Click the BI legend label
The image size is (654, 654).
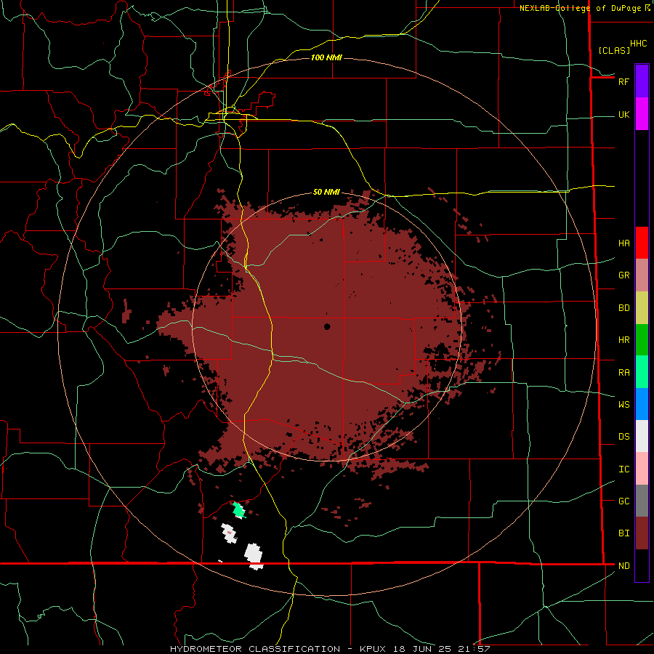[623, 533]
